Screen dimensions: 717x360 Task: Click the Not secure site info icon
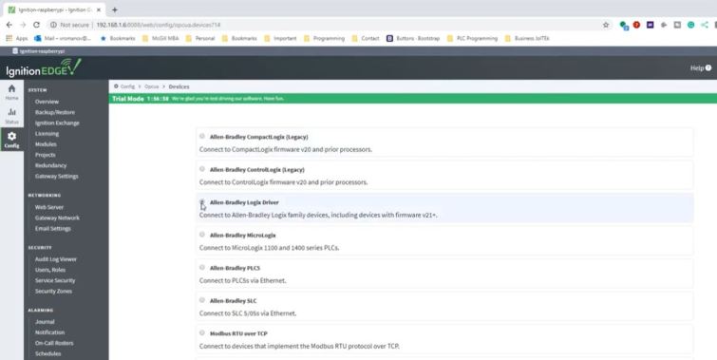53,25
